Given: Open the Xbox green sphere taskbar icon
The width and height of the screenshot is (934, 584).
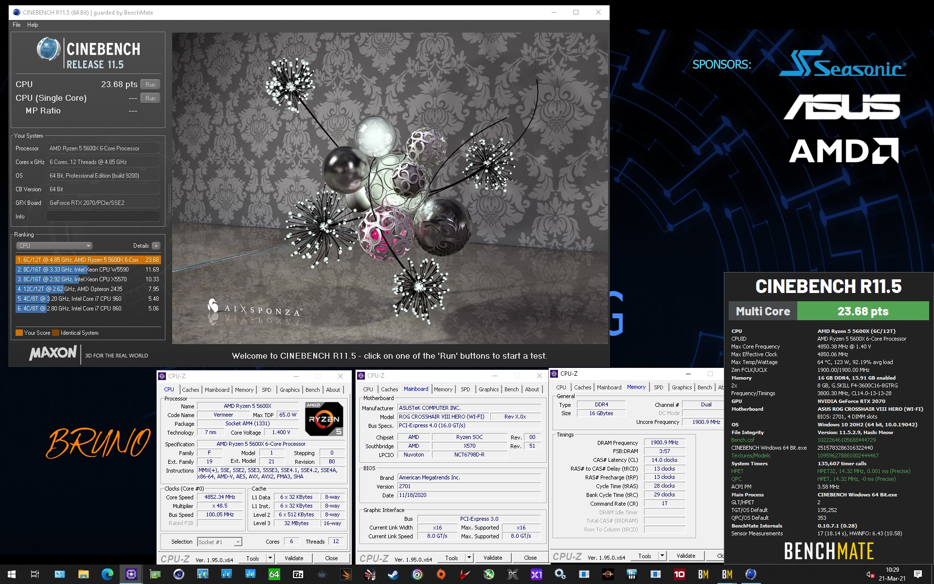Looking at the screenshot, I should pos(488,574).
